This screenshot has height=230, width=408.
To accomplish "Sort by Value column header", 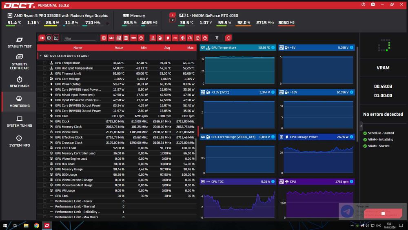I will point(119,48).
